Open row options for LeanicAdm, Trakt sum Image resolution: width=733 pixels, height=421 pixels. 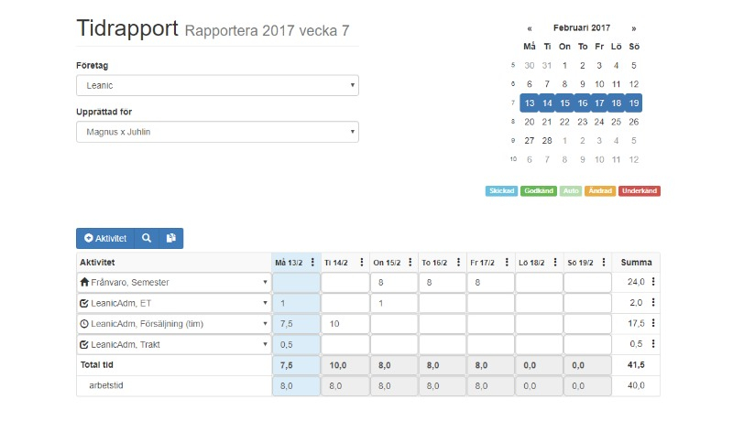tap(653, 344)
